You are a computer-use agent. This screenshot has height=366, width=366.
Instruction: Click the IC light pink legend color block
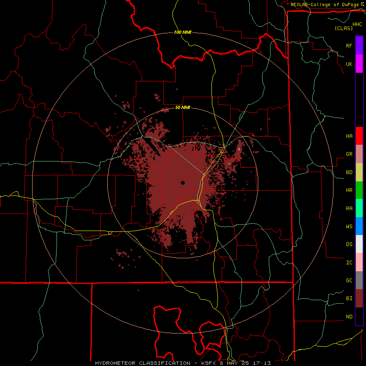tap(359, 262)
